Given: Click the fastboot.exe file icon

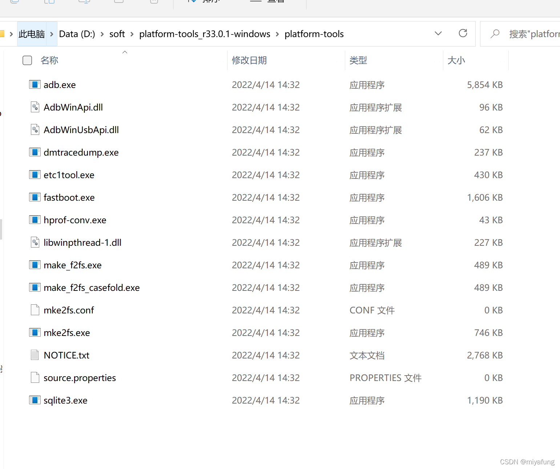Looking at the screenshot, I should coord(35,197).
